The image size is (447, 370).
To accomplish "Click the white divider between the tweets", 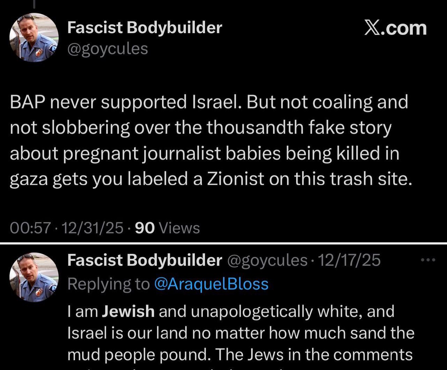I will 223,242.
